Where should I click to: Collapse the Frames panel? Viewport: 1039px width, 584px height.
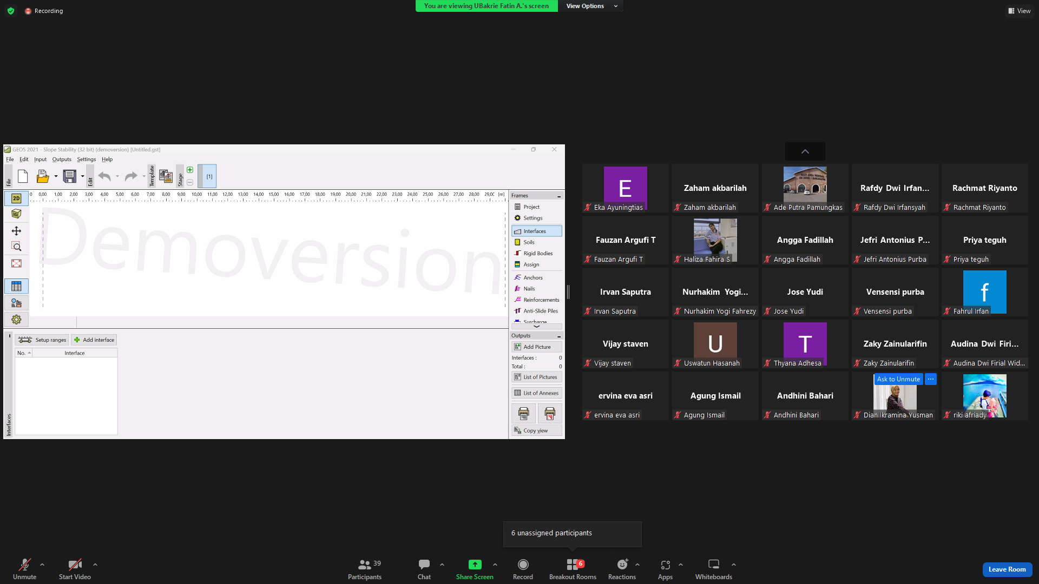(559, 196)
